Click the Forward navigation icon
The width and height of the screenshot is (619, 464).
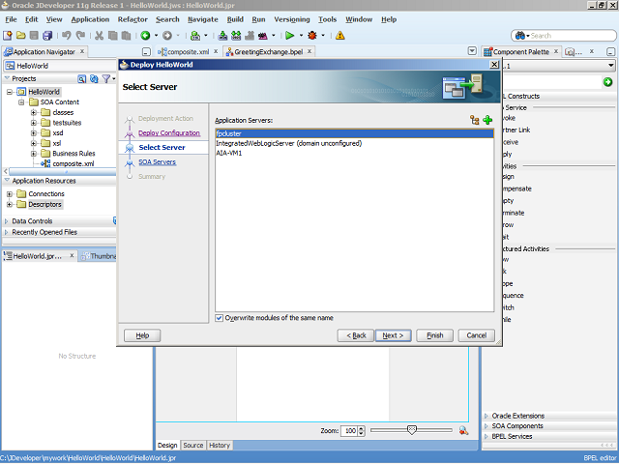(x=167, y=36)
